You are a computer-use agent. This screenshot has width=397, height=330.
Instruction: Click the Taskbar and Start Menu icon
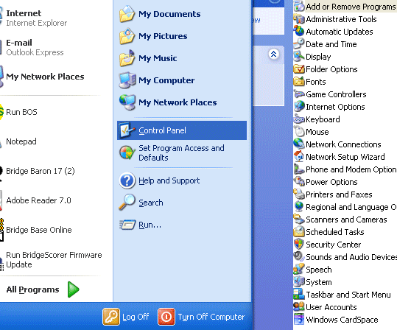(x=299, y=295)
